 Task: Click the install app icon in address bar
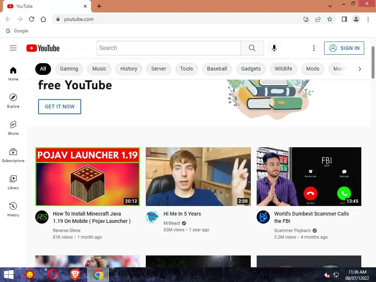306,19
